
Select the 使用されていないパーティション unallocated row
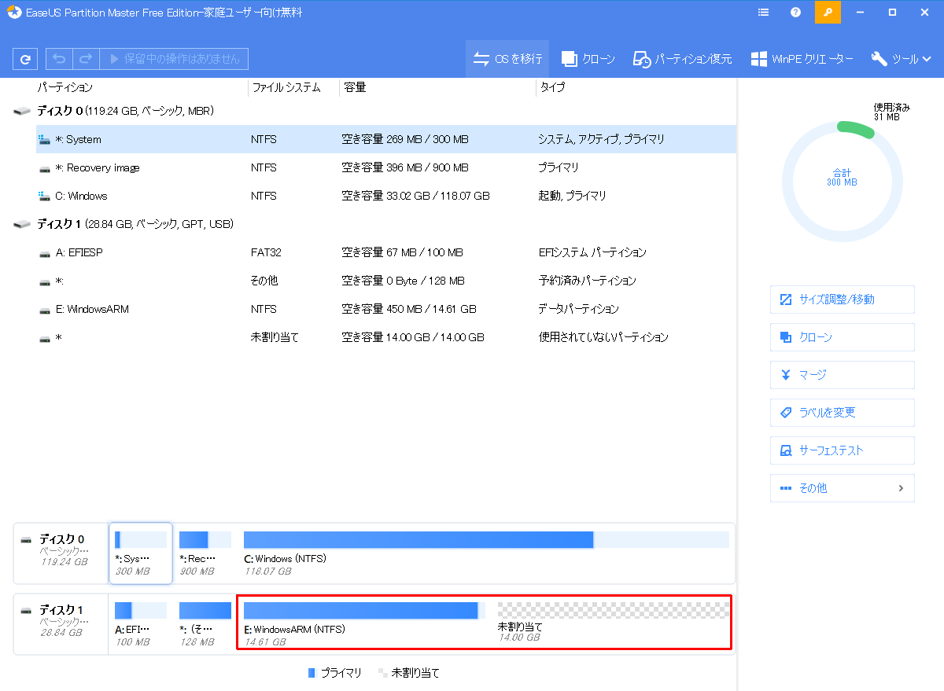point(386,337)
